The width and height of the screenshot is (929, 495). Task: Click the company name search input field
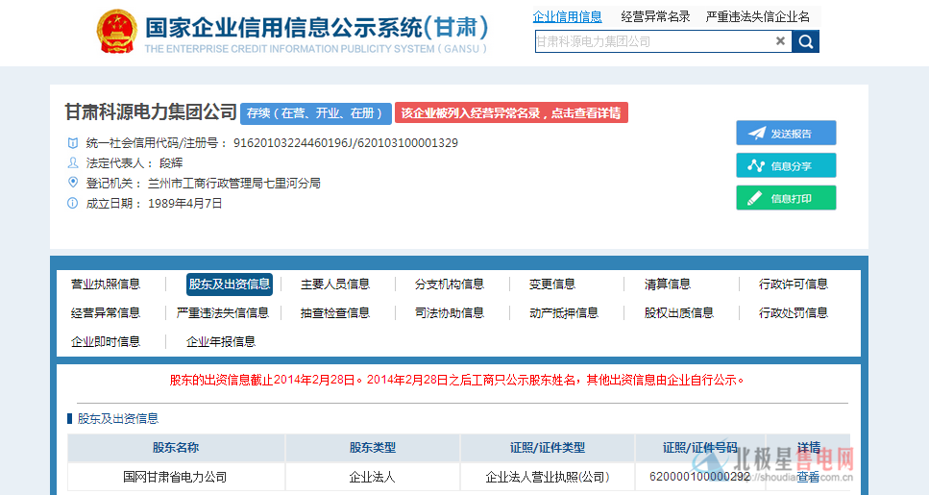653,41
